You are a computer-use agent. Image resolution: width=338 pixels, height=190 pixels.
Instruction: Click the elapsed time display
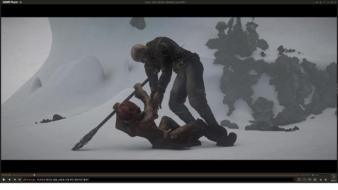6,175
